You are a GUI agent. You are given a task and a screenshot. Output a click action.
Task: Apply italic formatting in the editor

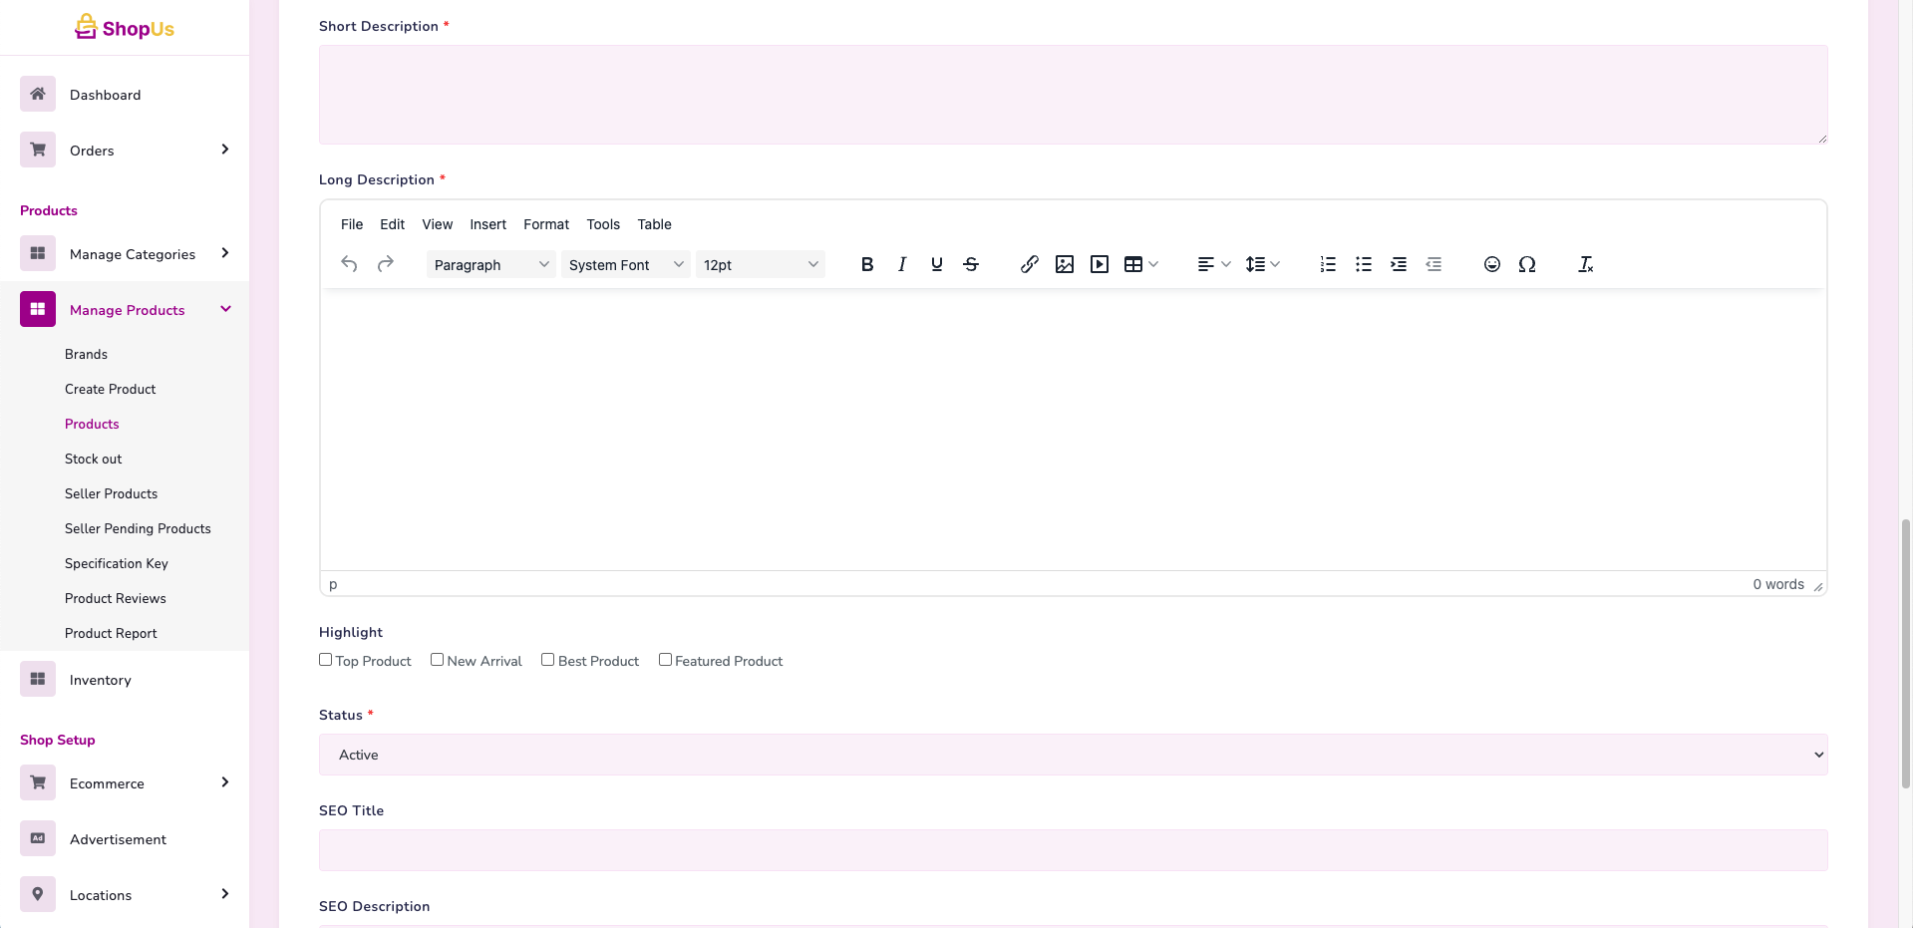pos(901,264)
